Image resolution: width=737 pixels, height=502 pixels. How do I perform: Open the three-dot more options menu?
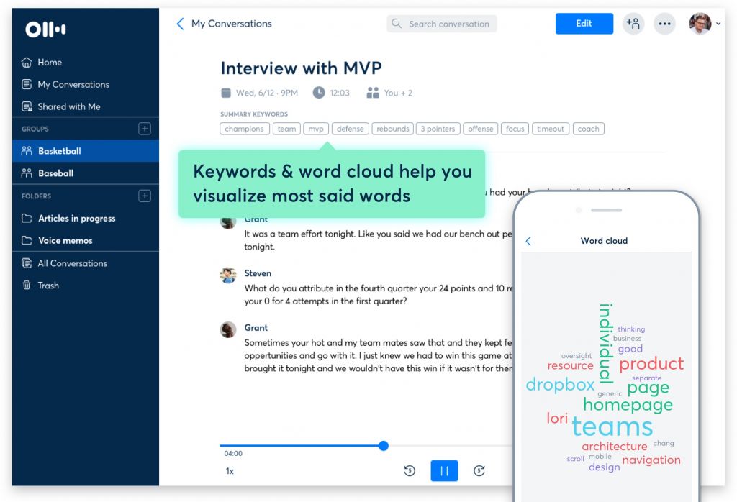pyautogui.click(x=664, y=24)
